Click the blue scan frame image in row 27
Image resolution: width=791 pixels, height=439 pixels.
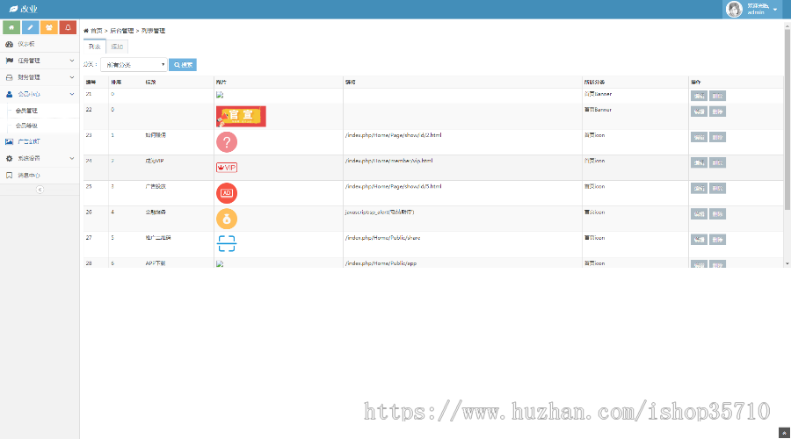coord(227,243)
